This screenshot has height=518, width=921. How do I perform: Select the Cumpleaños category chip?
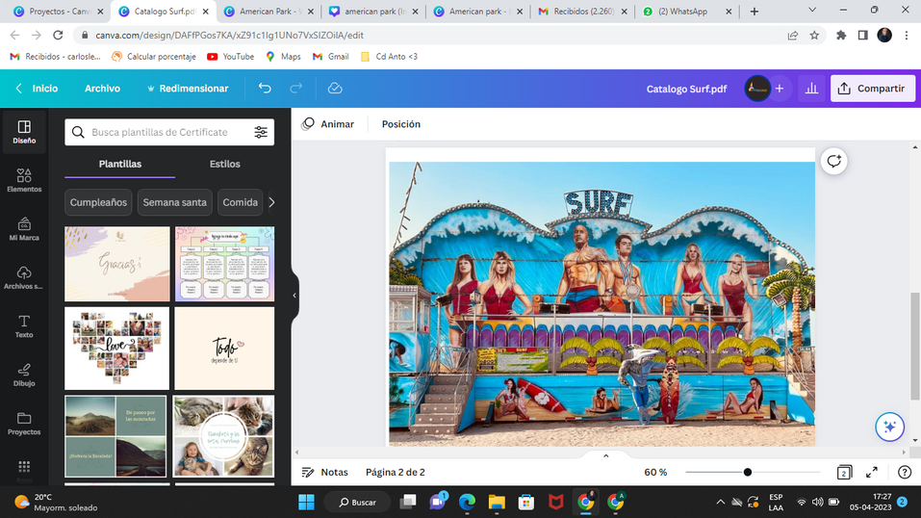click(x=98, y=202)
